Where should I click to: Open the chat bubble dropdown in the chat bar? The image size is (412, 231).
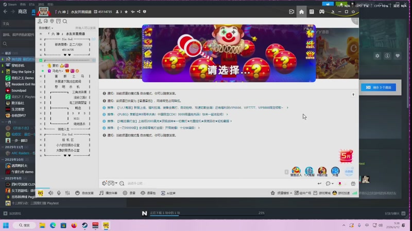click(x=330, y=184)
